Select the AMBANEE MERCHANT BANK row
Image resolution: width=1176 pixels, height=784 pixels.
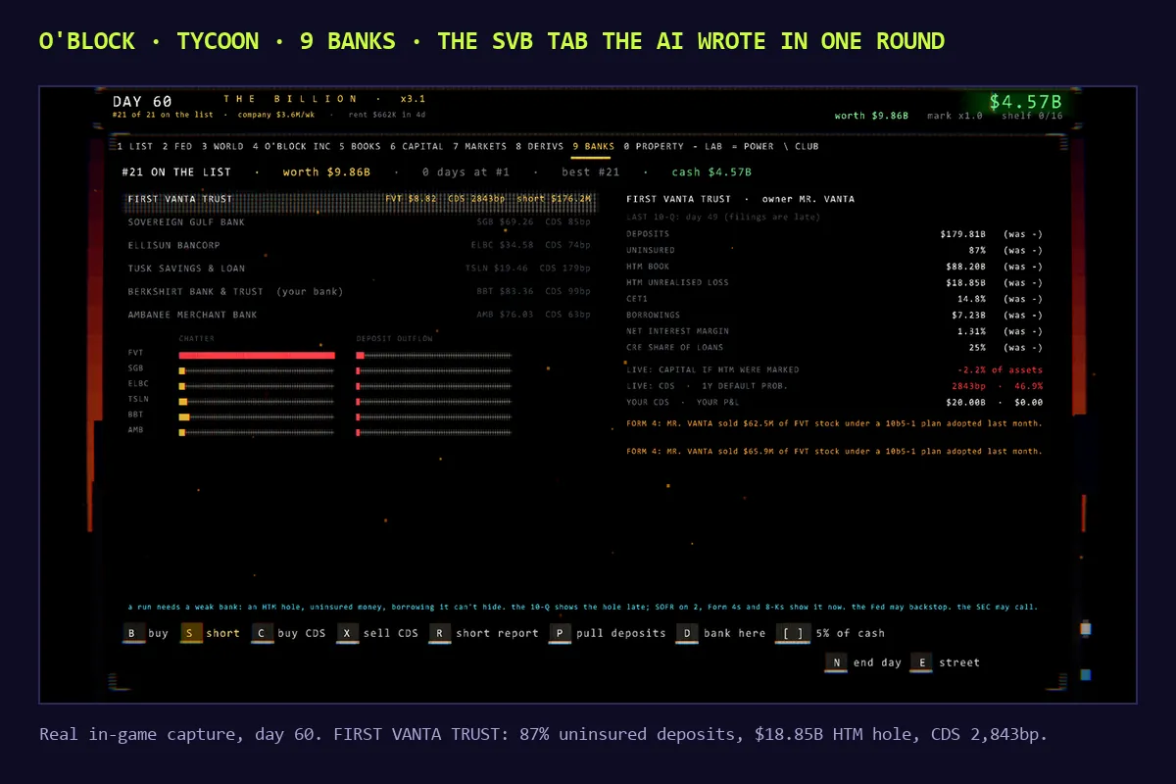click(361, 315)
